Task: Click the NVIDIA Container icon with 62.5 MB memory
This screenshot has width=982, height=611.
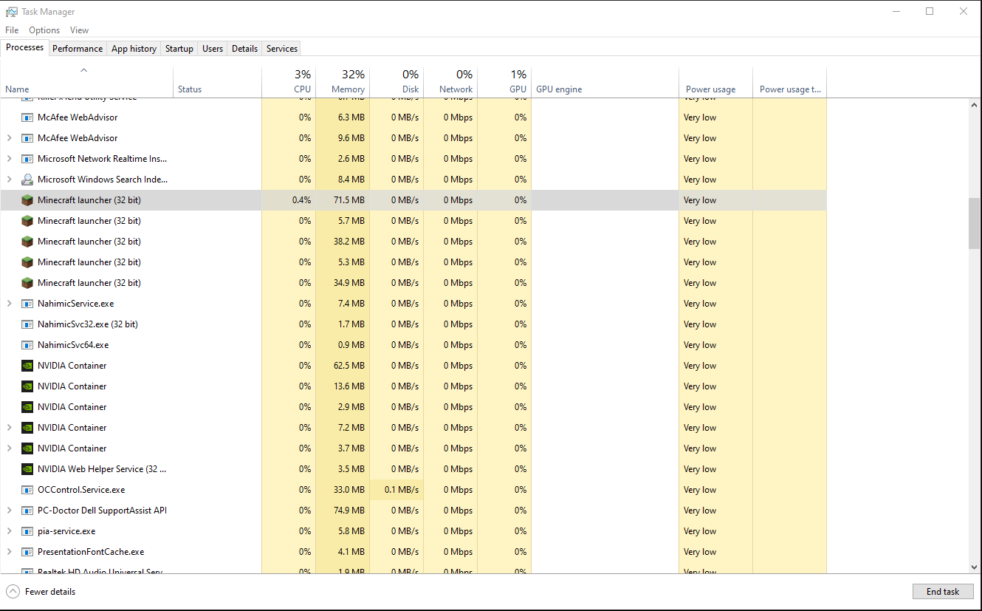Action: tap(27, 366)
